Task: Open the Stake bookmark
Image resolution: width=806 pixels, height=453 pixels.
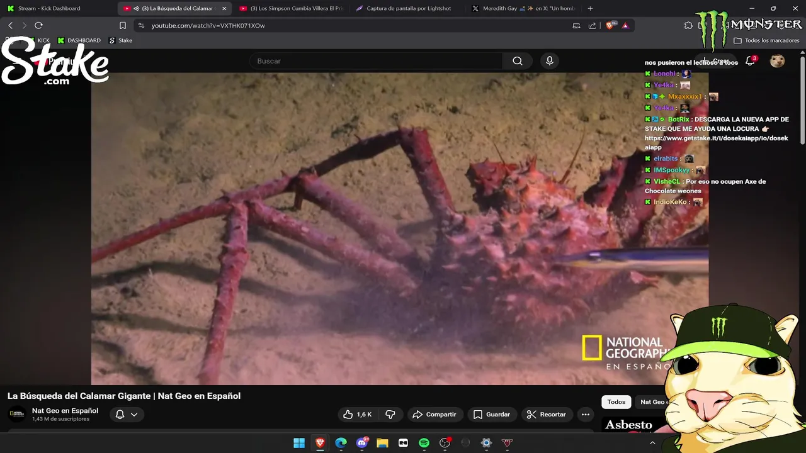Action: 120,40
